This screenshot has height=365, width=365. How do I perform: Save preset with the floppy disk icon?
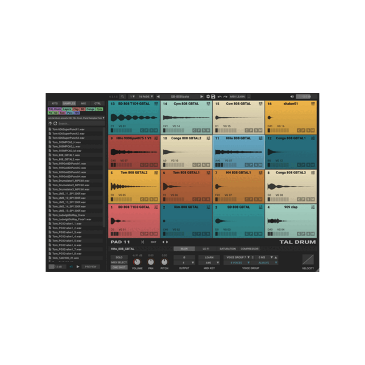tap(213, 97)
